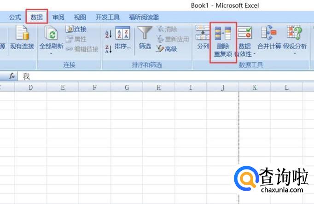Select column G header
This screenshot has width=314, height=204.
pyautogui.click(x=127, y=87)
